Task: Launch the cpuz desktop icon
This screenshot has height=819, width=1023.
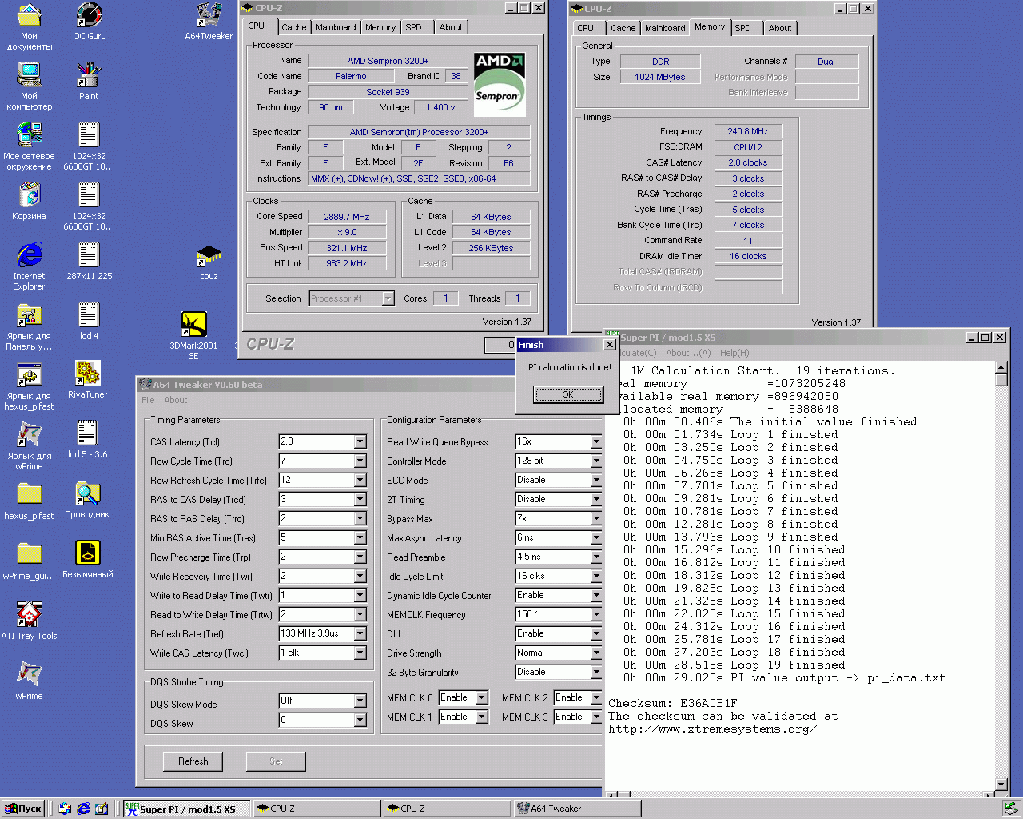Action: tap(209, 262)
